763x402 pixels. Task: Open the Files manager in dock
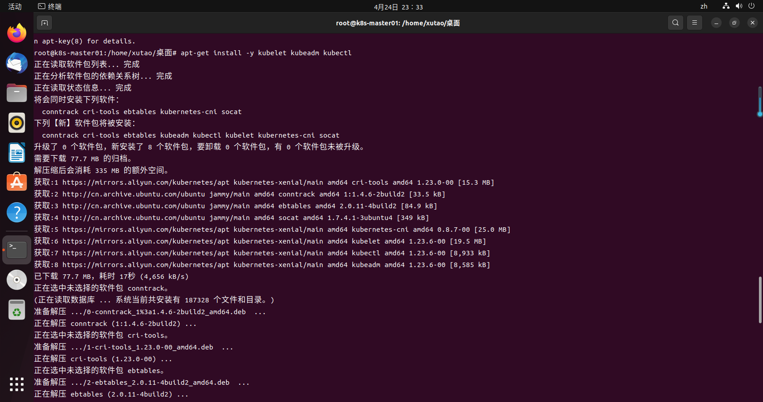pos(17,93)
